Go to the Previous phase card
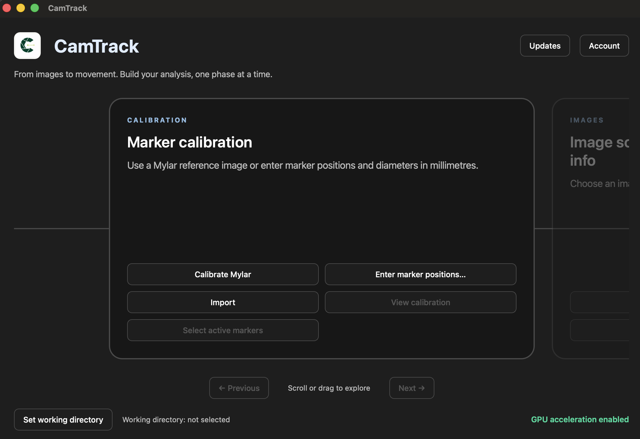 pyautogui.click(x=239, y=388)
